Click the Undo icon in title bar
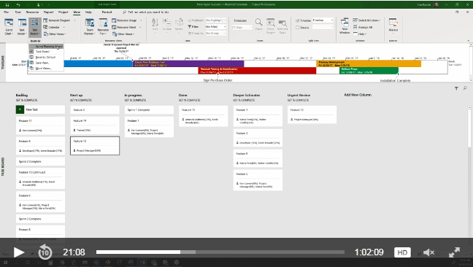This screenshot has height=267, width=473. point(18,4)
